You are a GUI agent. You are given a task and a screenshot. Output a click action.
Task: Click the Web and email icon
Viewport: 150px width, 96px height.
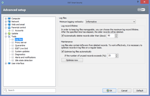coord(9,24)
